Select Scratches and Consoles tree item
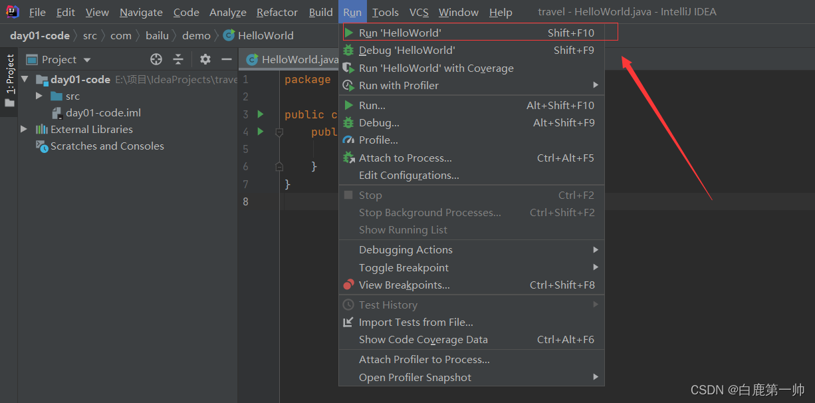815x403 pixels. 107,146
